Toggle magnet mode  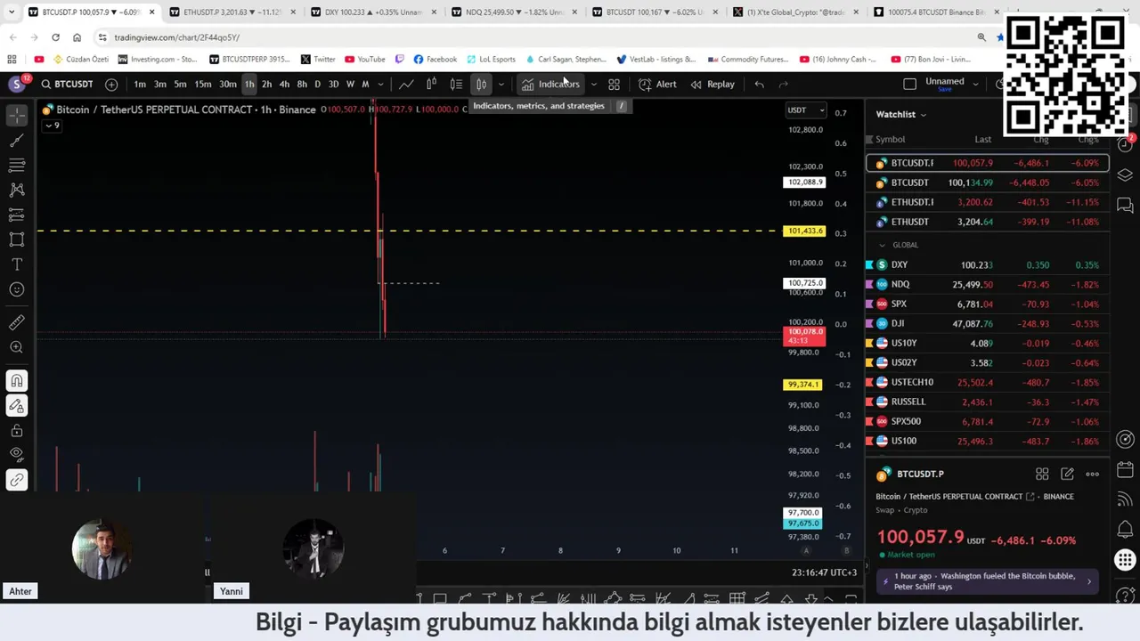16,381
